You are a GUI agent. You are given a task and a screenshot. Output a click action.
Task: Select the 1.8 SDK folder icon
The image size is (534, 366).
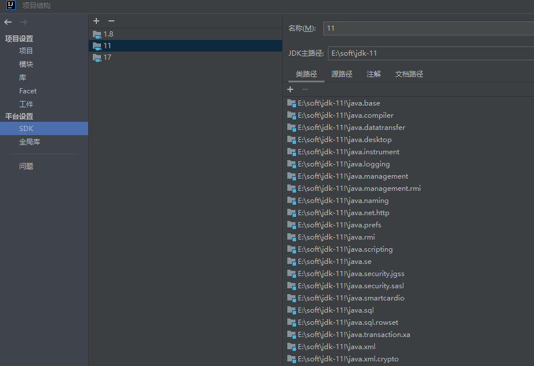[97, 34]
